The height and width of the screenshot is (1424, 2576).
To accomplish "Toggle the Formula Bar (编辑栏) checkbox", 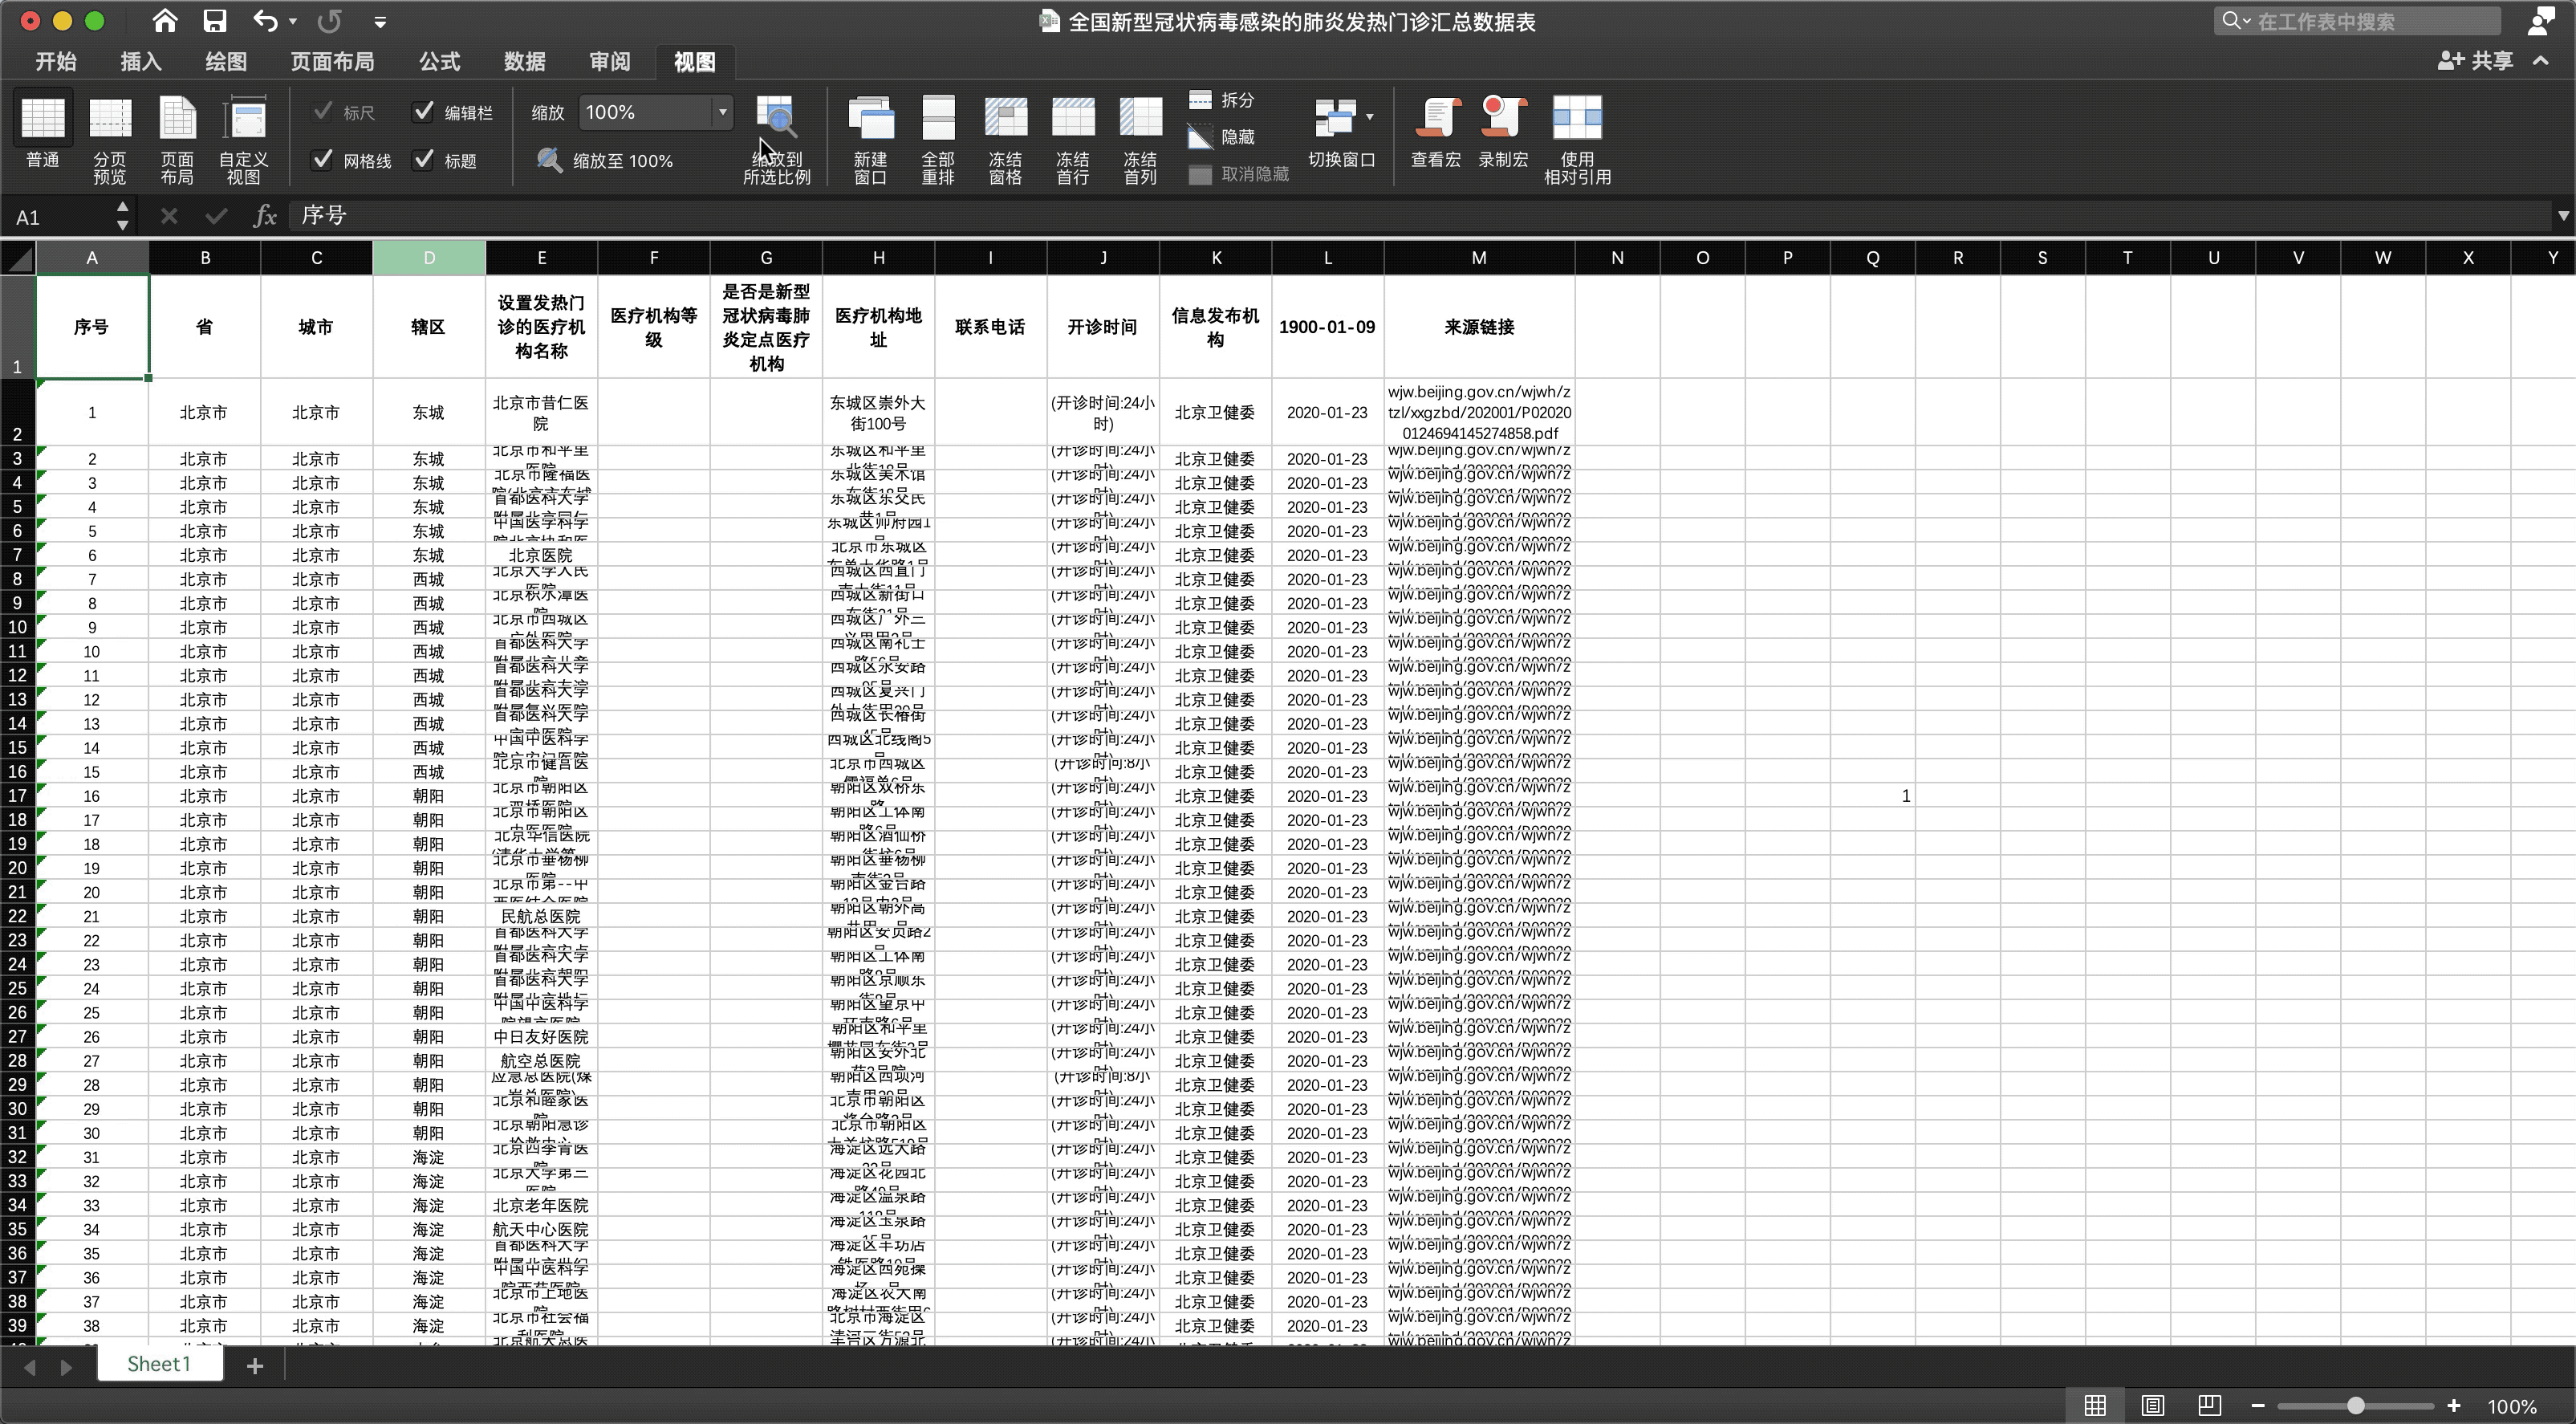I will [x=424, y=112].
